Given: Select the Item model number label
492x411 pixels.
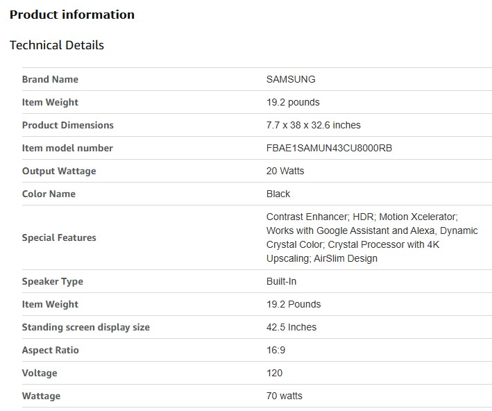Looking at the screenshot, I should (67, 148).
